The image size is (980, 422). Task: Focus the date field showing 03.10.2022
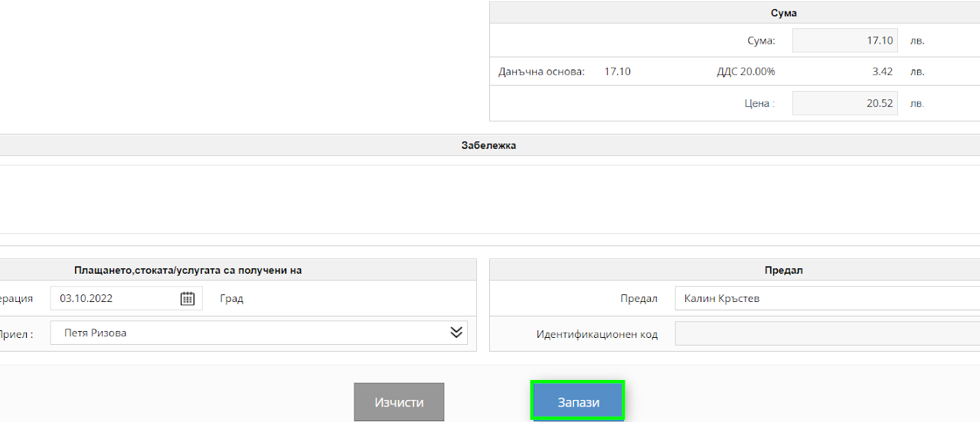click(126, 298)
